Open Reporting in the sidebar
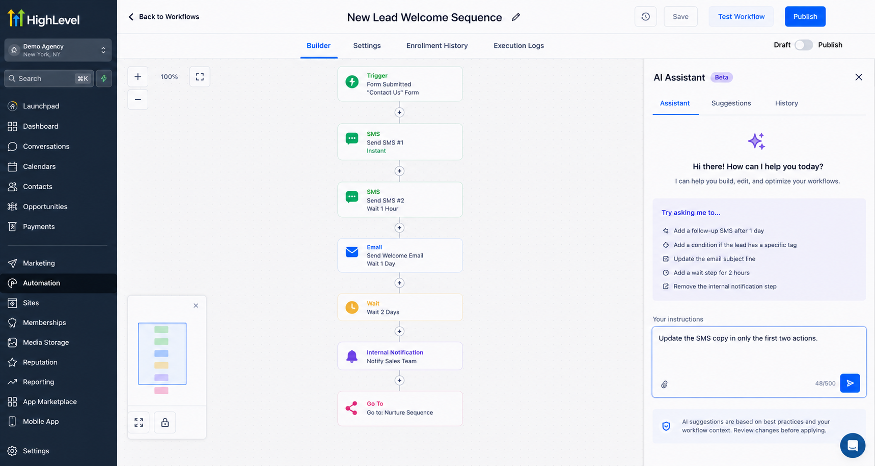 (x=59, y=382)
